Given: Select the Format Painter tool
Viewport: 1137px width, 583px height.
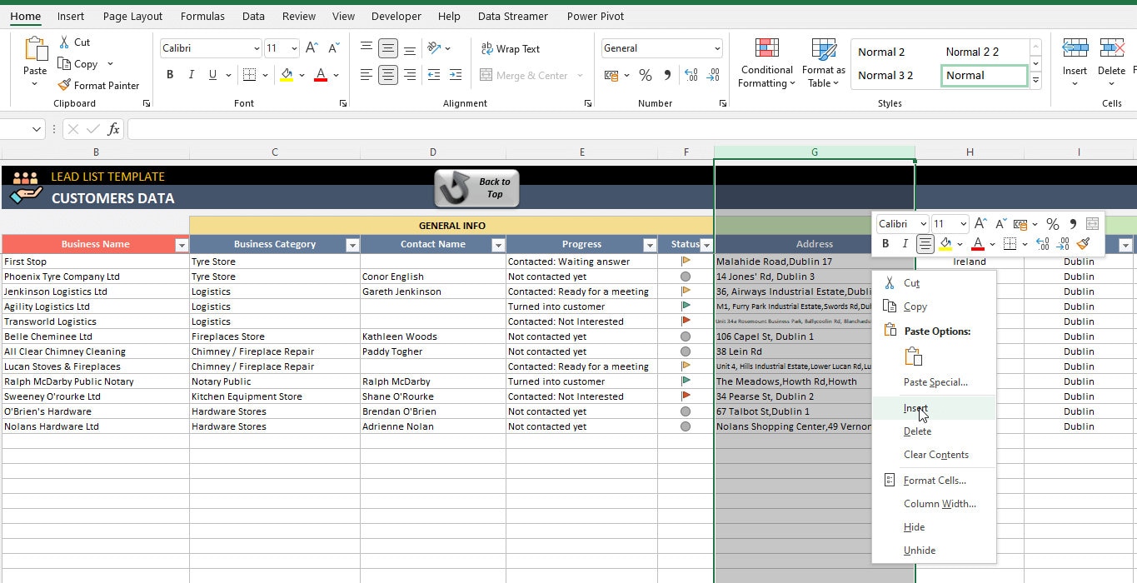Looking at the screenshot, I should click(x=98, y=85).
